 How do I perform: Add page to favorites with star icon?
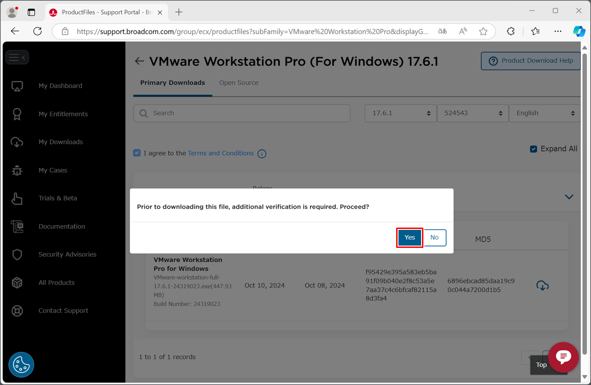(x=483, y=31)
